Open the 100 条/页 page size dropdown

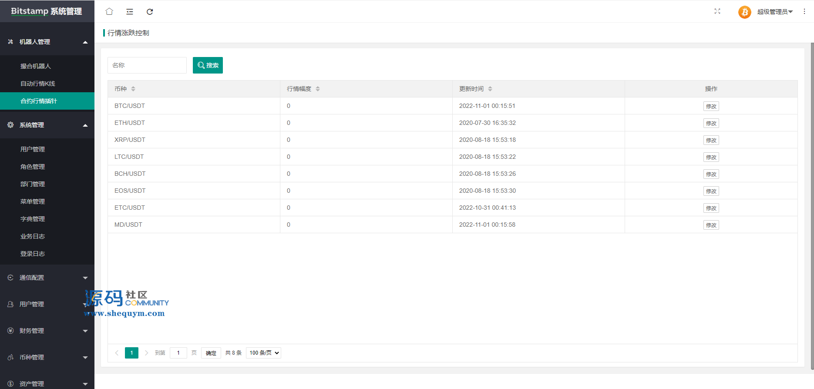click(x=263, y=353)
